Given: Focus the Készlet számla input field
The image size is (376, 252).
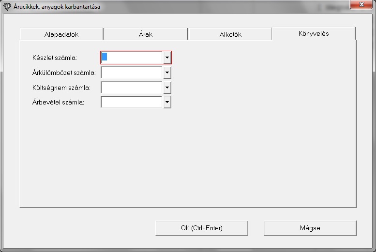Looking at the screenshot, I should coord(132,58).
